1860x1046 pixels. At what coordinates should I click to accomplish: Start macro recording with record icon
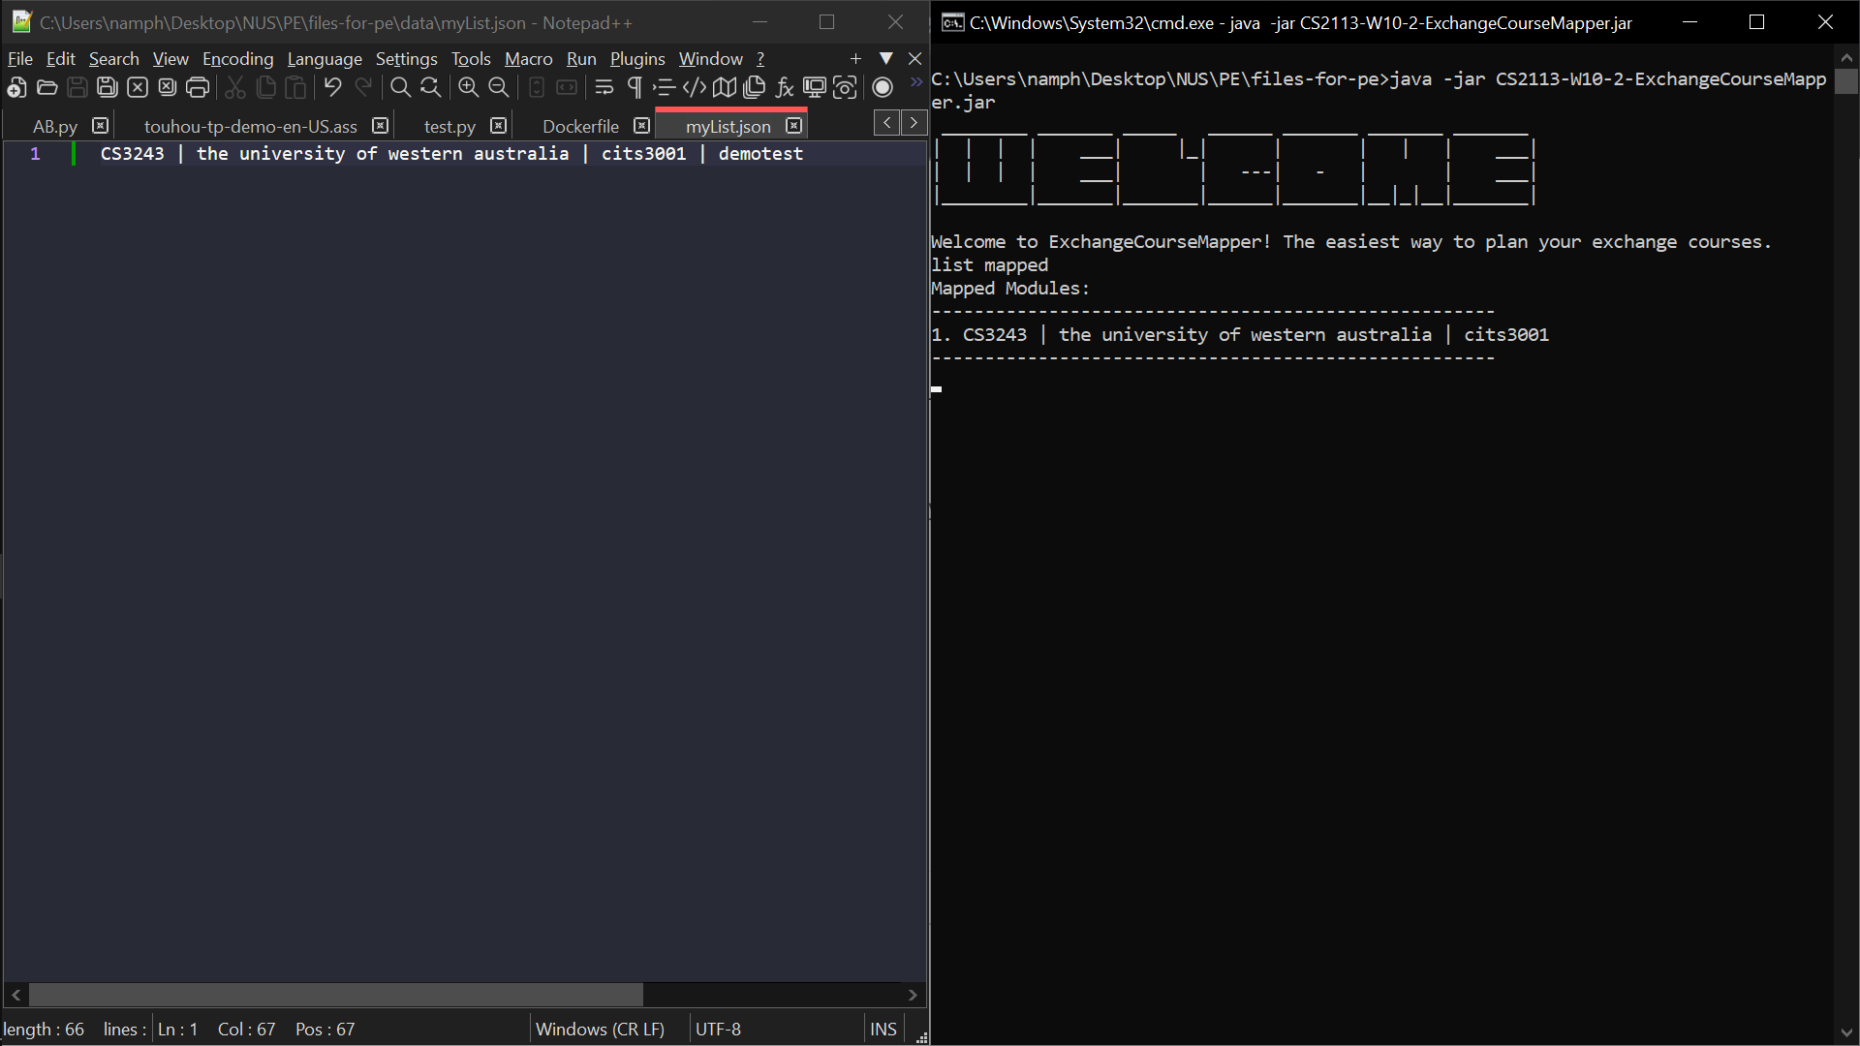(x=882, y=88)
